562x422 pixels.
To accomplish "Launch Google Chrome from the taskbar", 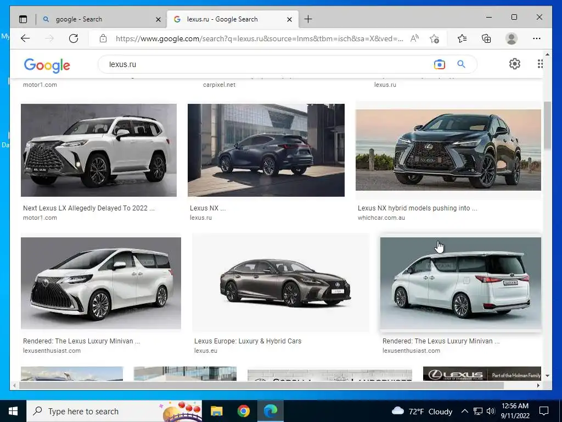I will 243,411.
